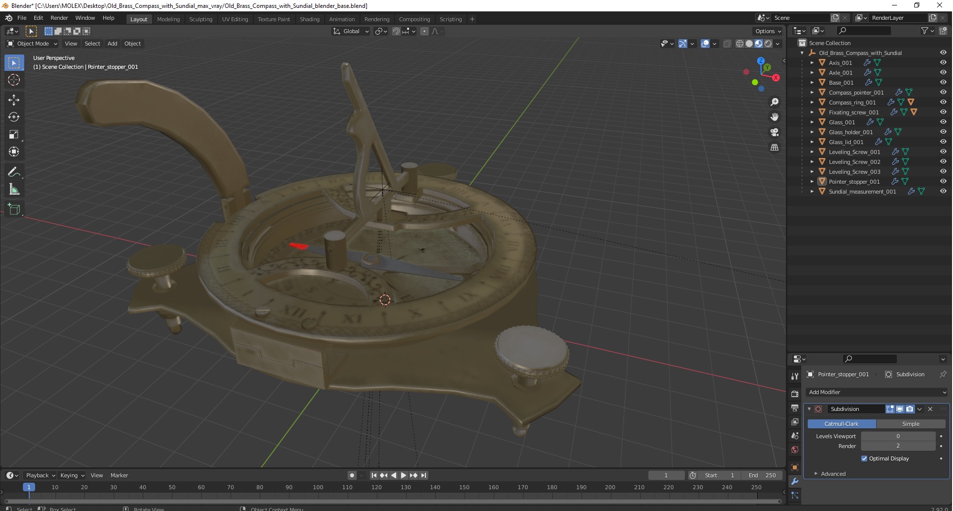Open the Modifier properties wrench tab
The image size is (953, 511).
795,481
